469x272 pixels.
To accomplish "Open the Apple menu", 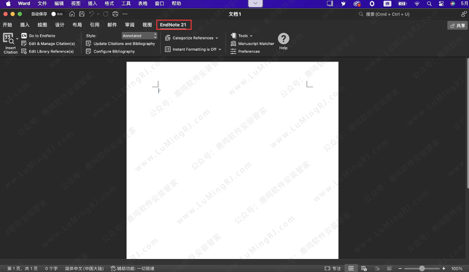I will point(8,3).
